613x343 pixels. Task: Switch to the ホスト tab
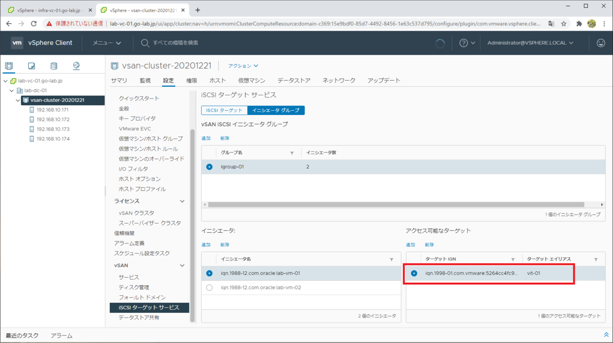(218, 81)
